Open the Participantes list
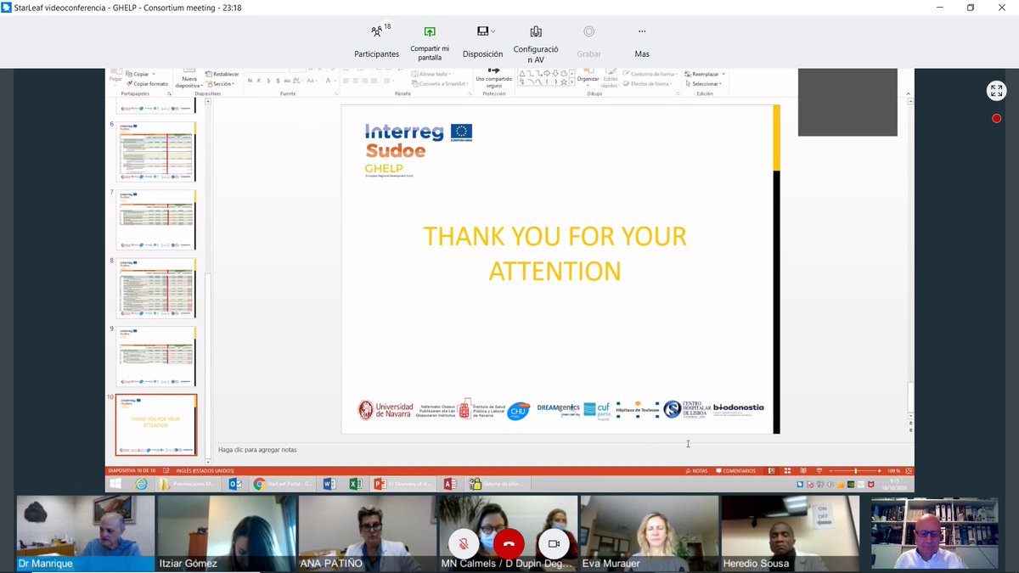The height and width of the screenshot is (573, 1019). [377, 41]
